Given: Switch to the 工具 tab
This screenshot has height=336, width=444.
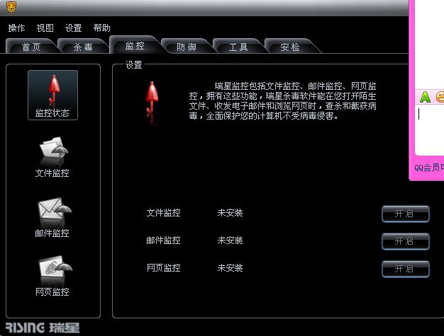Looking at the screenshot, I should (238, 47).
